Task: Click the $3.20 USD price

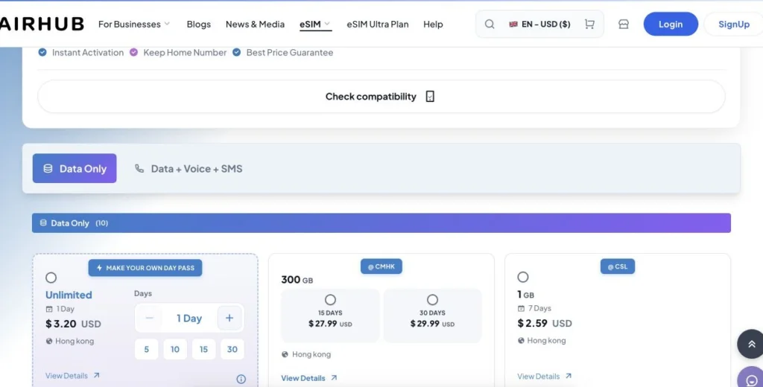Action: pyautogui.click(x=73, y=324)
